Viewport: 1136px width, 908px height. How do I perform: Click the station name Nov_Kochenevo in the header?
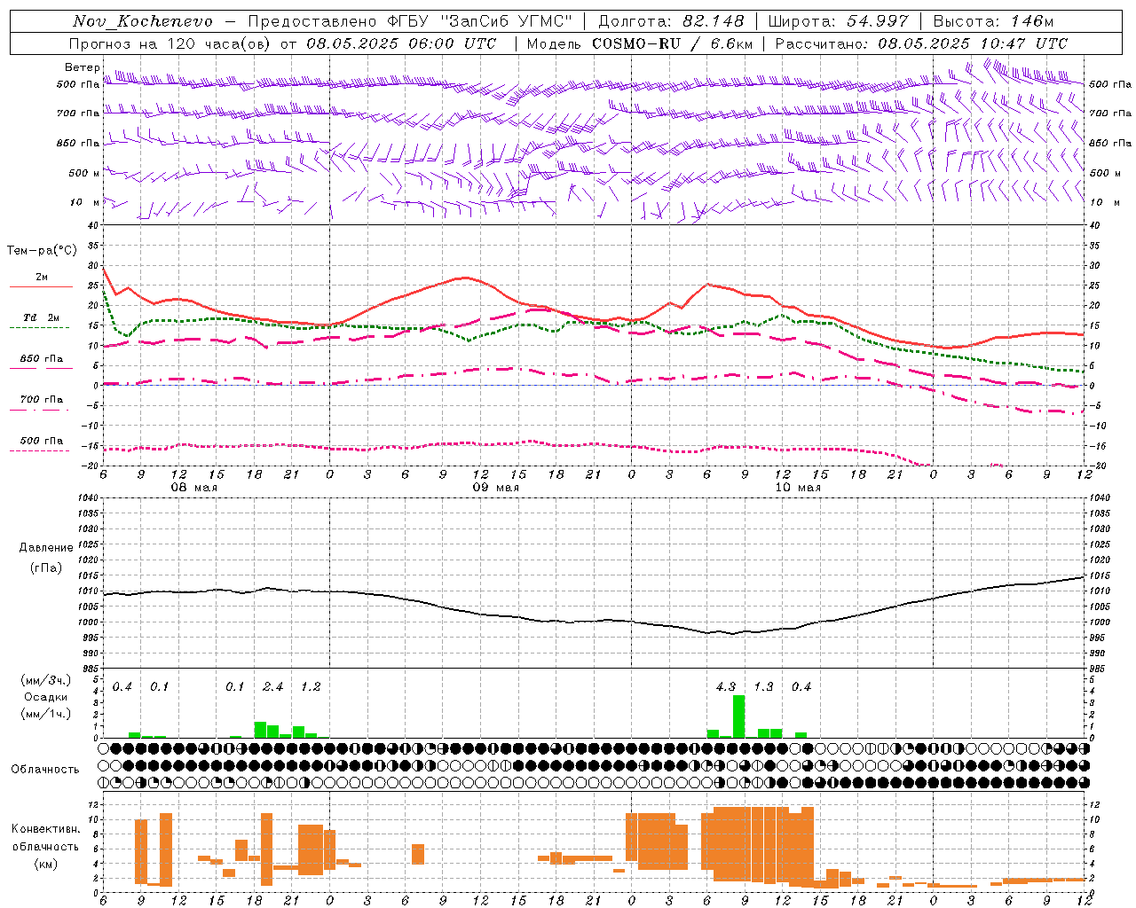[143, 21]
